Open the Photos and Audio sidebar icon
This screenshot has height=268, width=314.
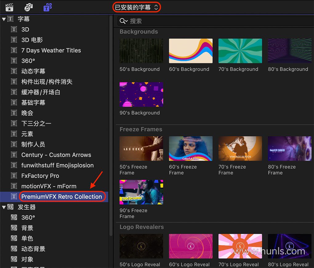pos(29,7)
